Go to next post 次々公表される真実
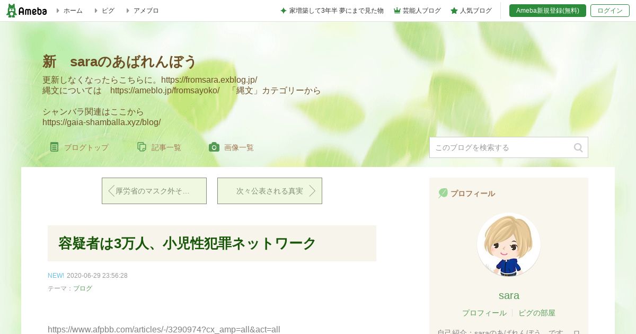 tap(270, 191)
